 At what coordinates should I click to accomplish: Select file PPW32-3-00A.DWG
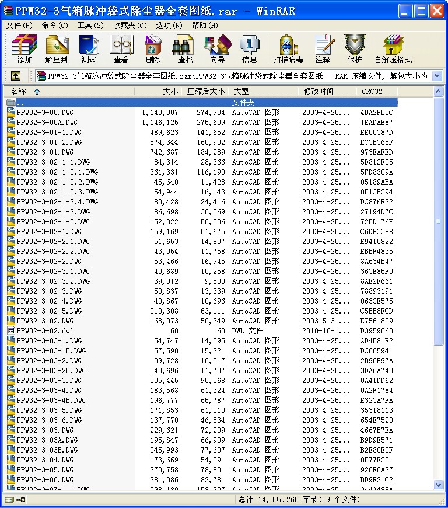coord(47,123)
